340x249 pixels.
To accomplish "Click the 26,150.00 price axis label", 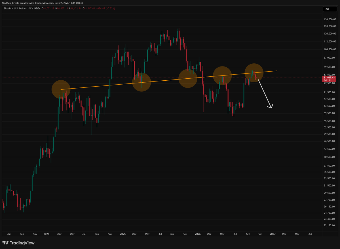I will (330, 207).
